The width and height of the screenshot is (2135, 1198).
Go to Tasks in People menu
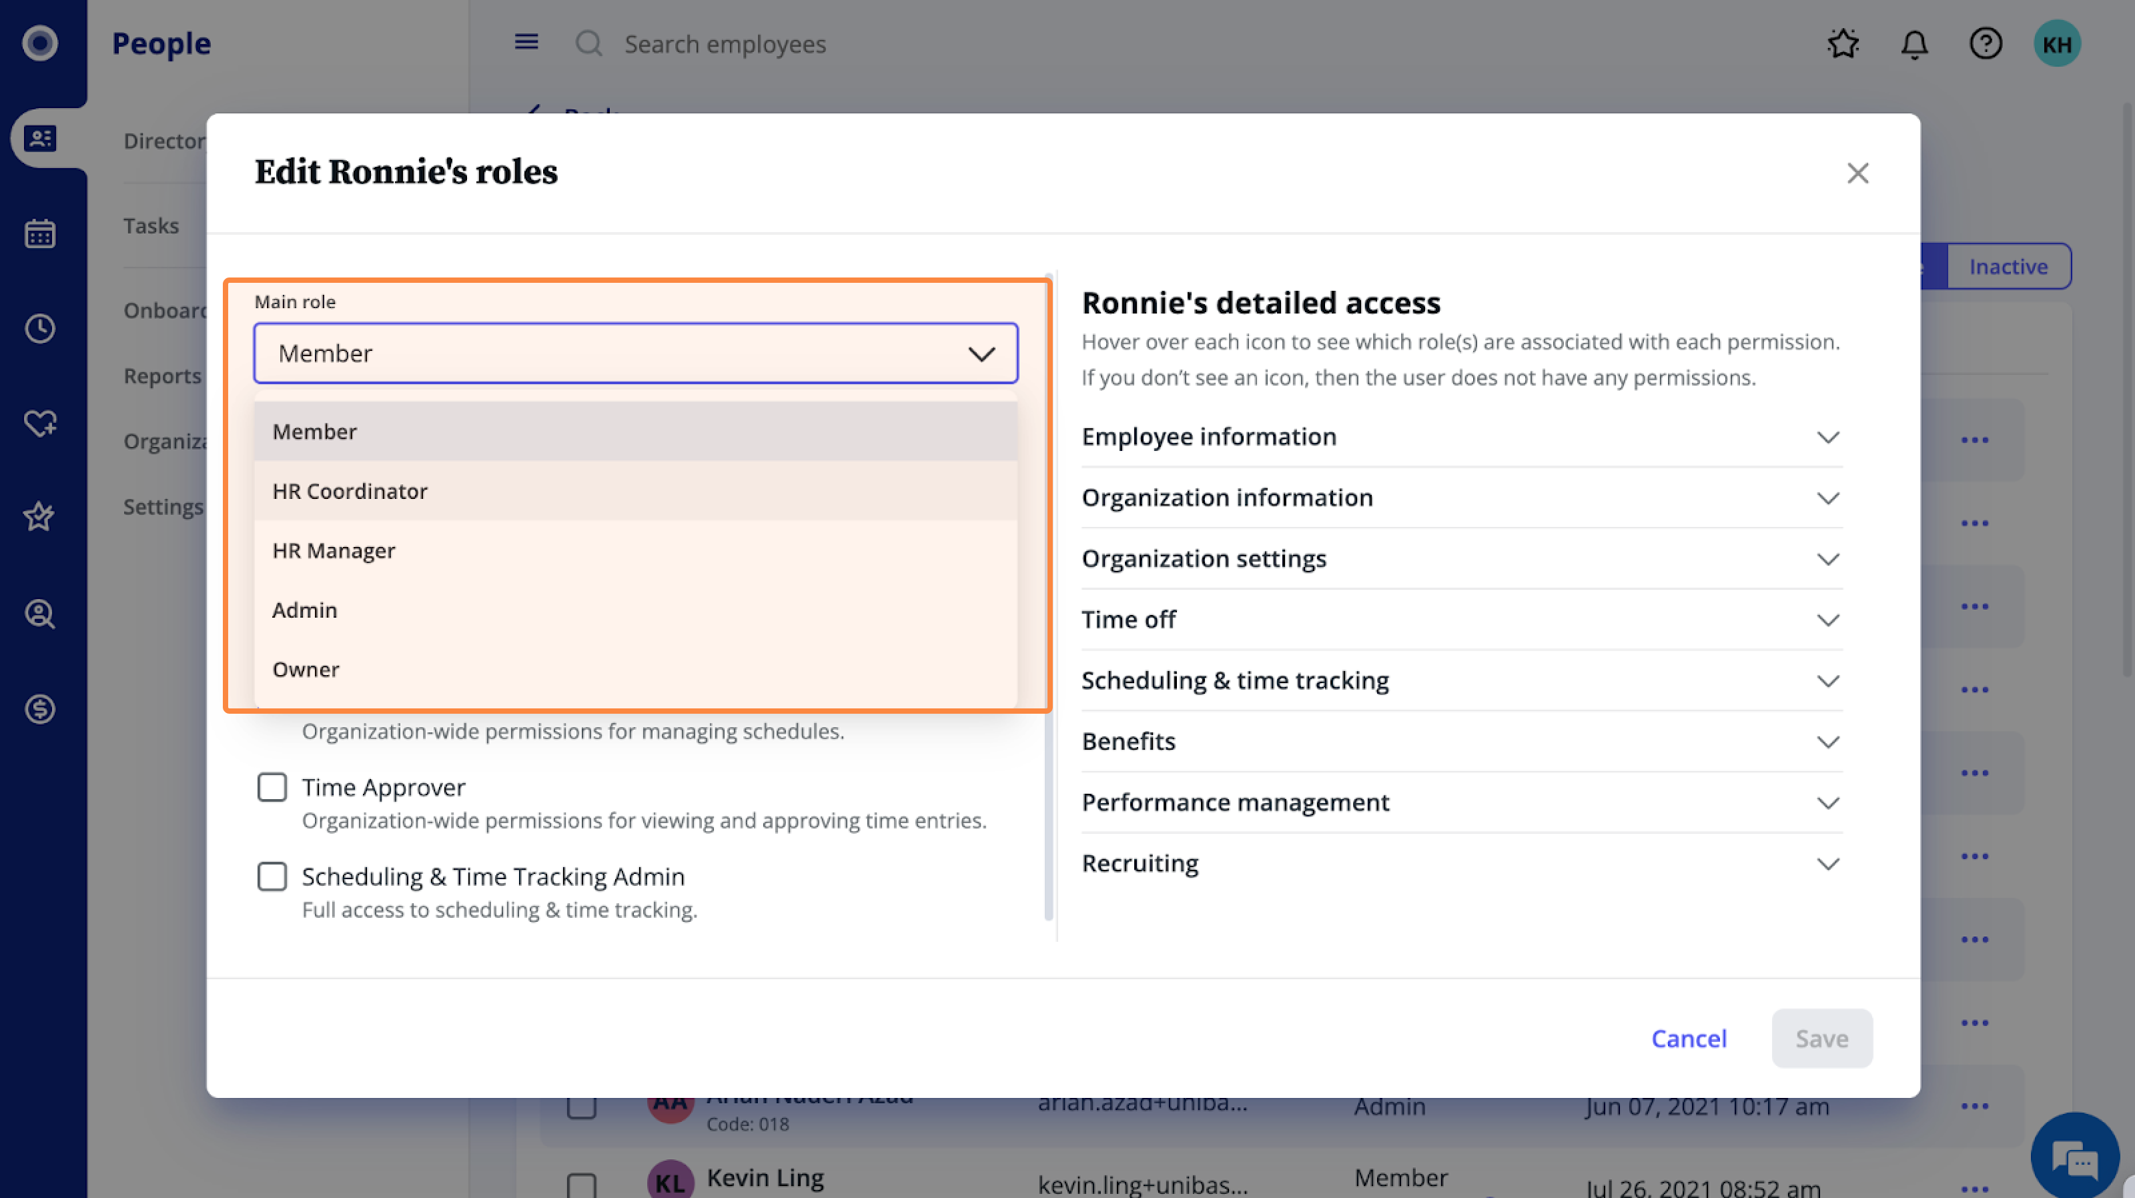pos(151,225)
